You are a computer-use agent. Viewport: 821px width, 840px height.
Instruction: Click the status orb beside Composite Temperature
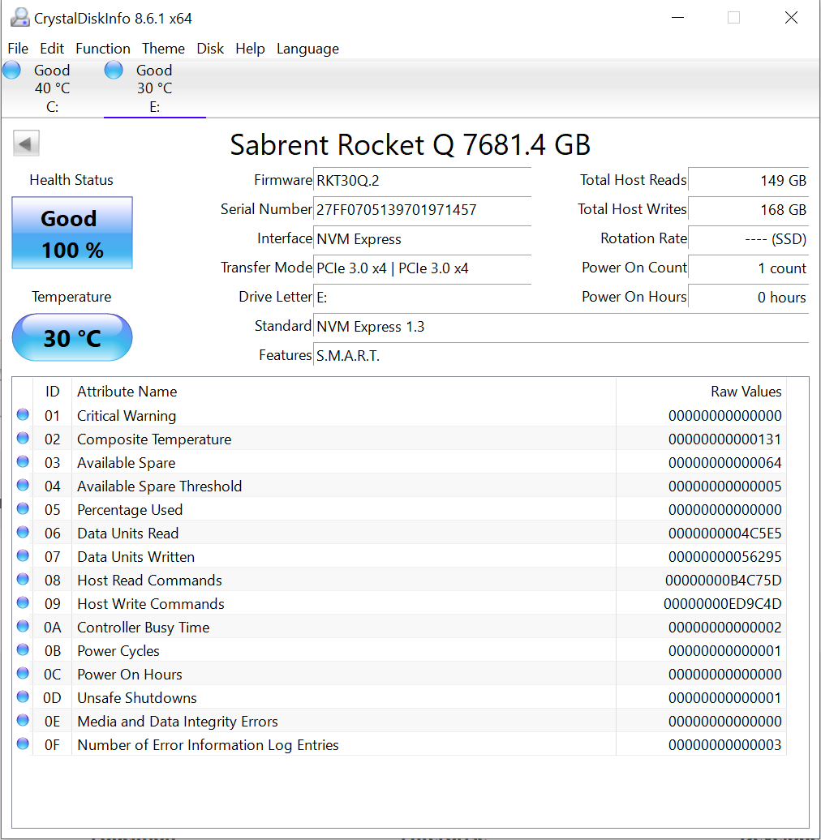pyautogui.click(x=23, y=439)
